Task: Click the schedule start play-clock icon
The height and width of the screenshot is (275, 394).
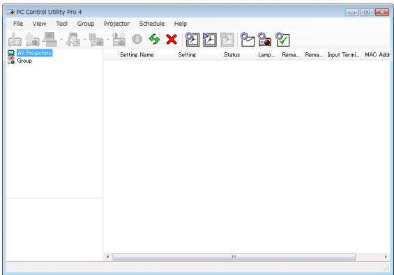Action: [210, 40]
